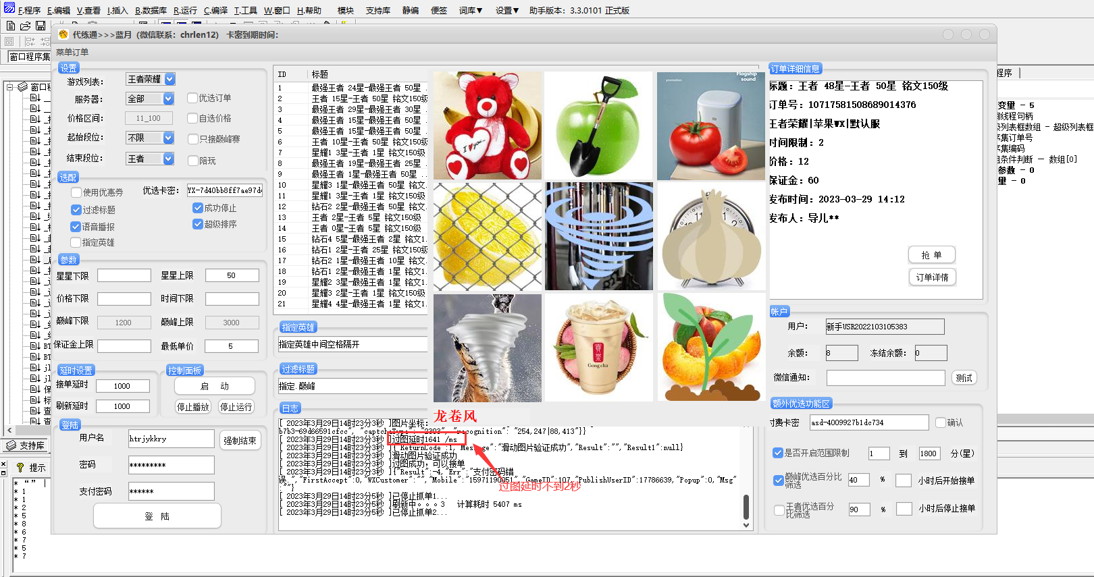Click the form layout icon in the second toolbar row
The image size is (1094, 577).
9,42
